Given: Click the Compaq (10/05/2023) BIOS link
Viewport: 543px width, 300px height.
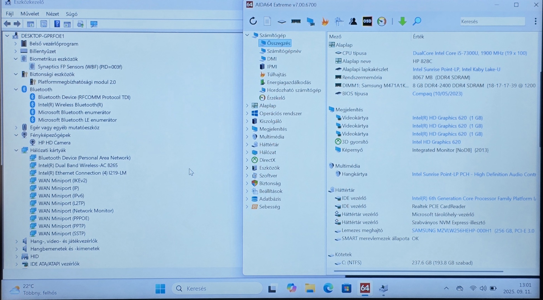Looking at the screenshot, I should [437, 94].
